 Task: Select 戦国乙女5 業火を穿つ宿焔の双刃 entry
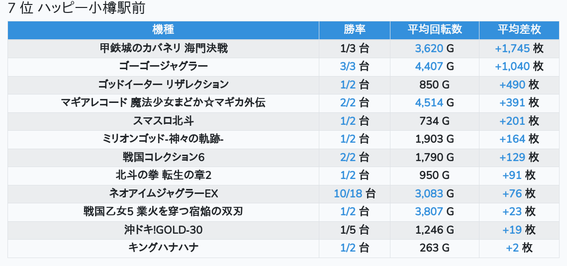click(164, 211)
